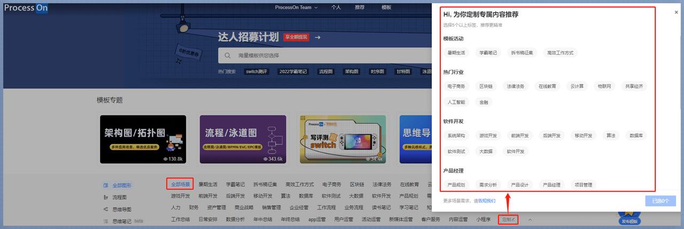Toggle the 物联网 tag

pyautogui.click(x=604, y=86)
